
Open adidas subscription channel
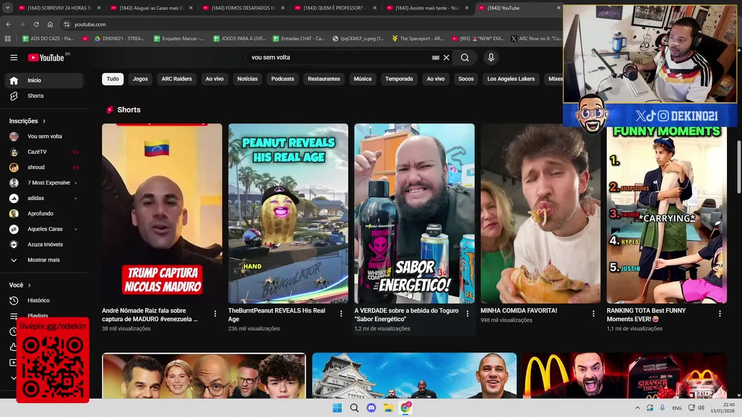point(44,198)
